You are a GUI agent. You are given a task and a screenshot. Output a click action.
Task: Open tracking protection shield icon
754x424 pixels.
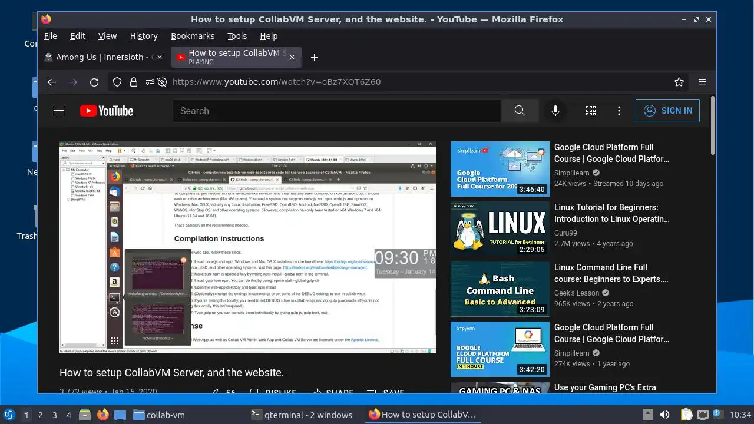(117, 82)
